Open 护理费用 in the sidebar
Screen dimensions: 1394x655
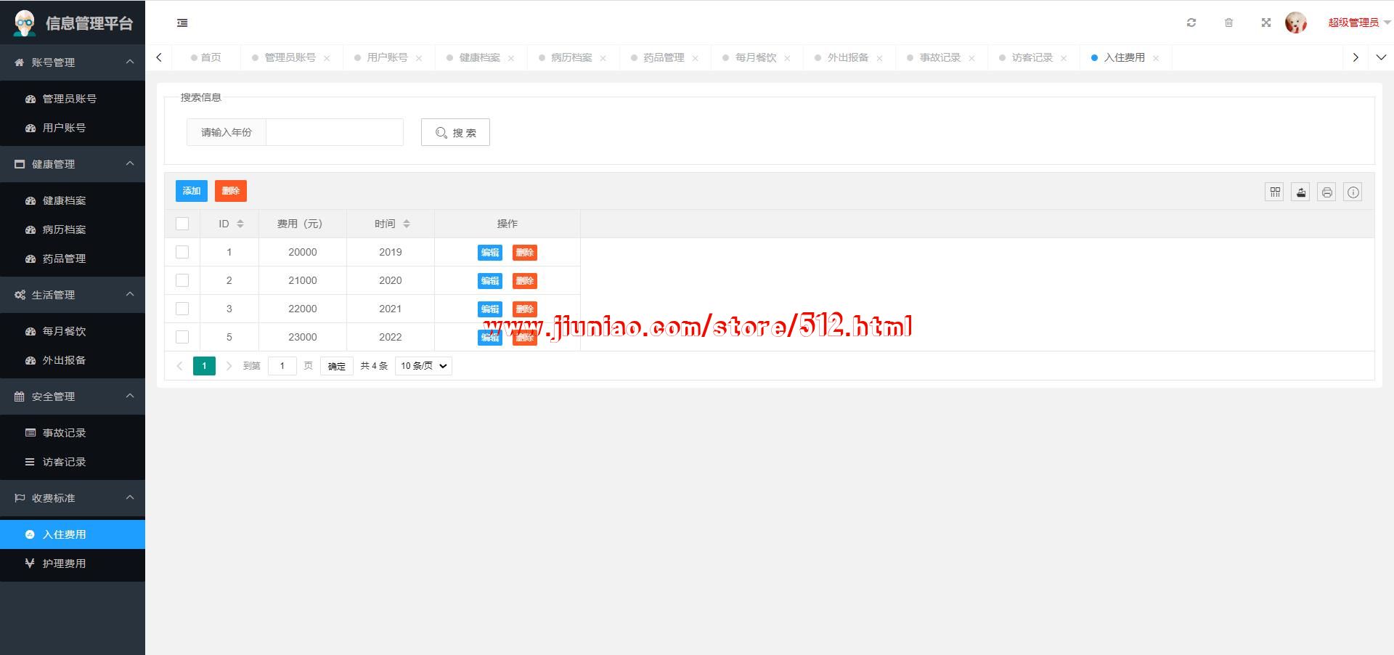[x=73, y=564]
